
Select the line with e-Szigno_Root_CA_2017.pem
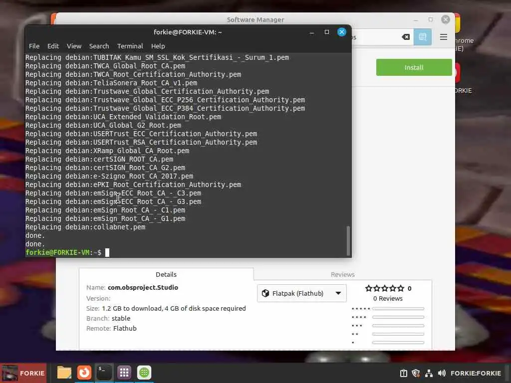[109, 176]
